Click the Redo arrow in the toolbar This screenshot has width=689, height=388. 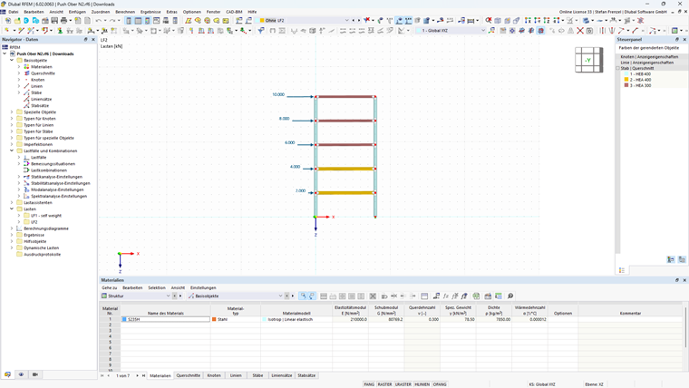click(x=112, y=21)
